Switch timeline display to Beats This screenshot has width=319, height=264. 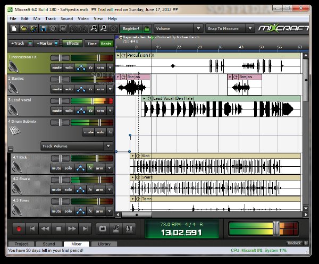pos(106,44)
